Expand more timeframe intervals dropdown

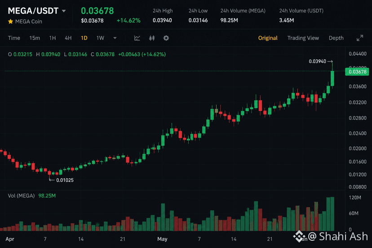[115, 38]
